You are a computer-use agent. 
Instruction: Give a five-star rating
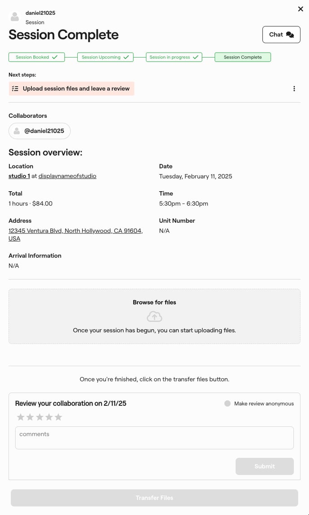58,417
